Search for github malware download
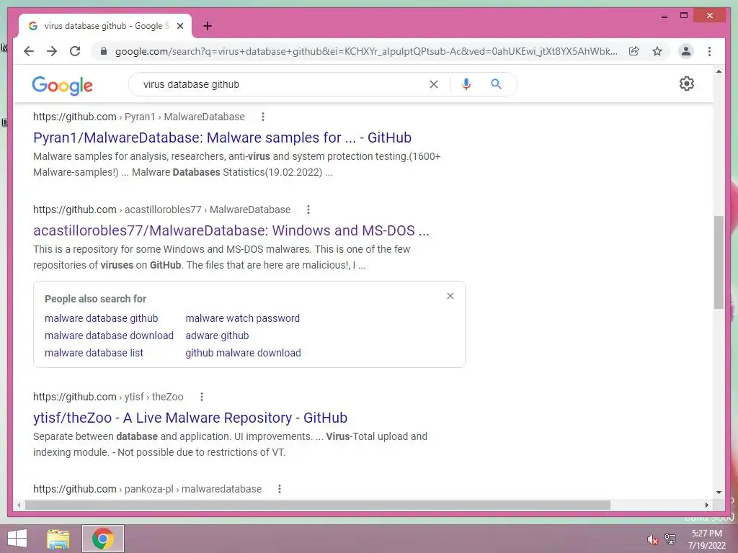The image size is (738, 553). point(244,353)
